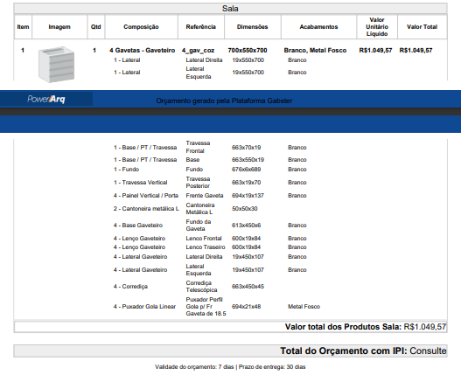Screen dimensions: 461x375
Task: Click the 'Composição' column header
Action: pos(141,27)
